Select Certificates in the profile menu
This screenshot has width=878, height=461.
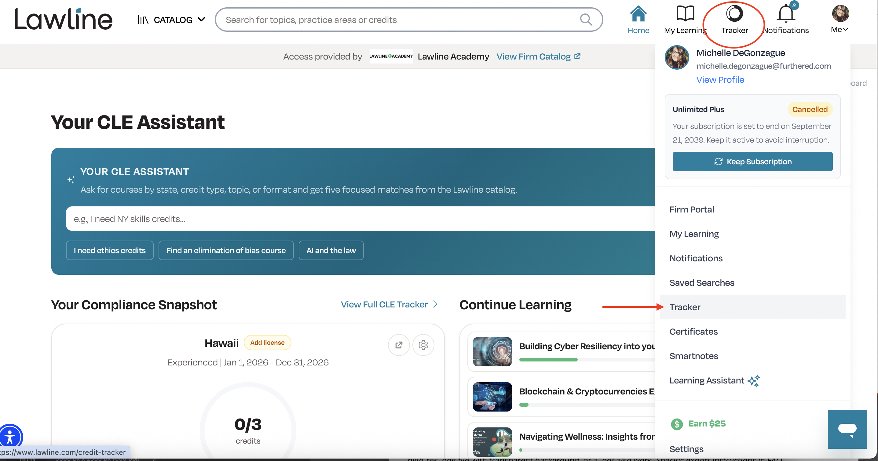(752, 332)
